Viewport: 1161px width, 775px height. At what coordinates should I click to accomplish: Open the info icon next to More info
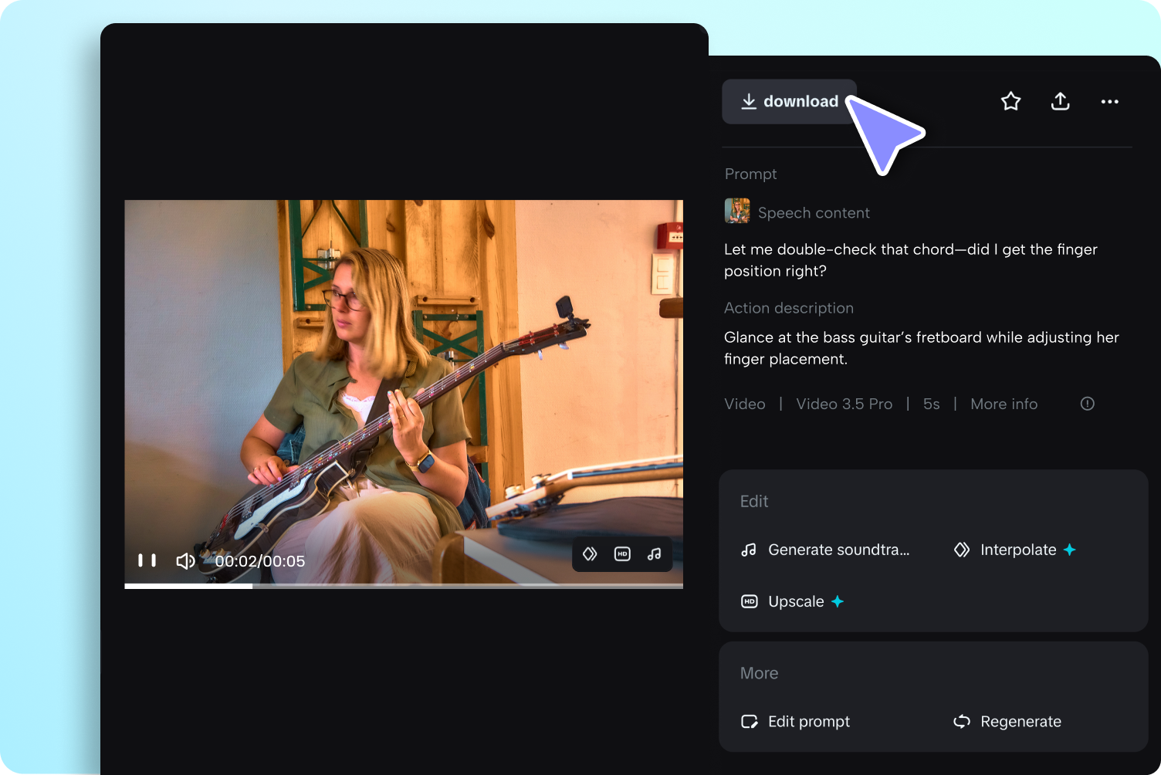pyautogui.click(x=1088, y=404)
